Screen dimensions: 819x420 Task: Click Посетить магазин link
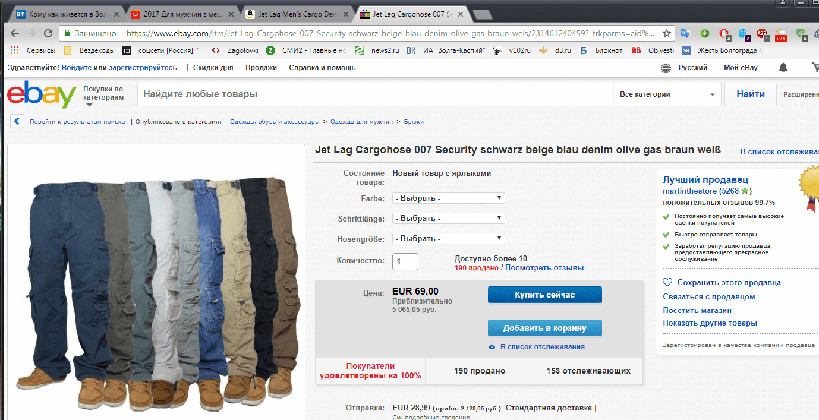coord(697,310)
